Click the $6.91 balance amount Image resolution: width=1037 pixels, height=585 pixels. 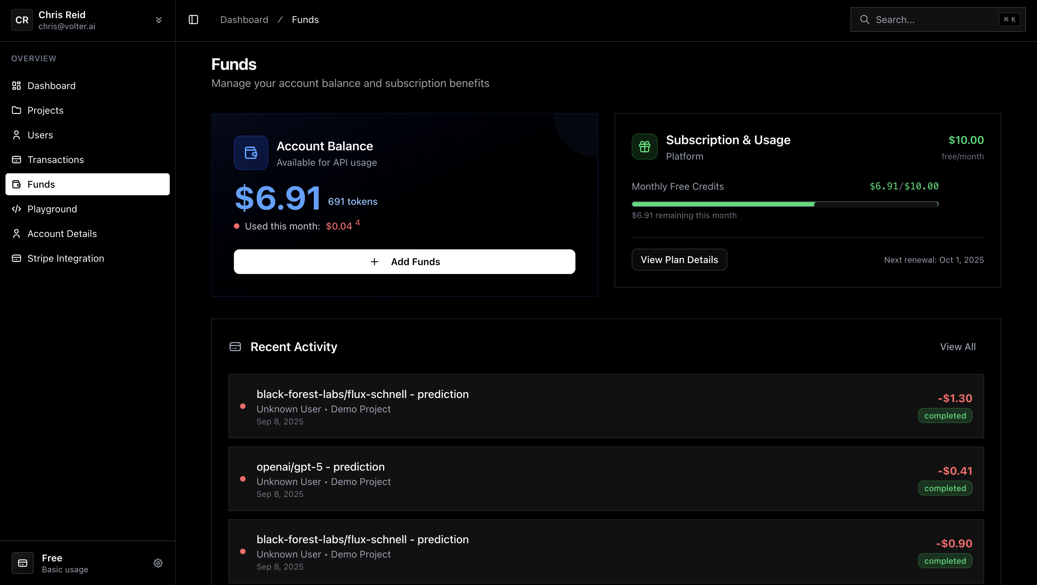(278, 198)
